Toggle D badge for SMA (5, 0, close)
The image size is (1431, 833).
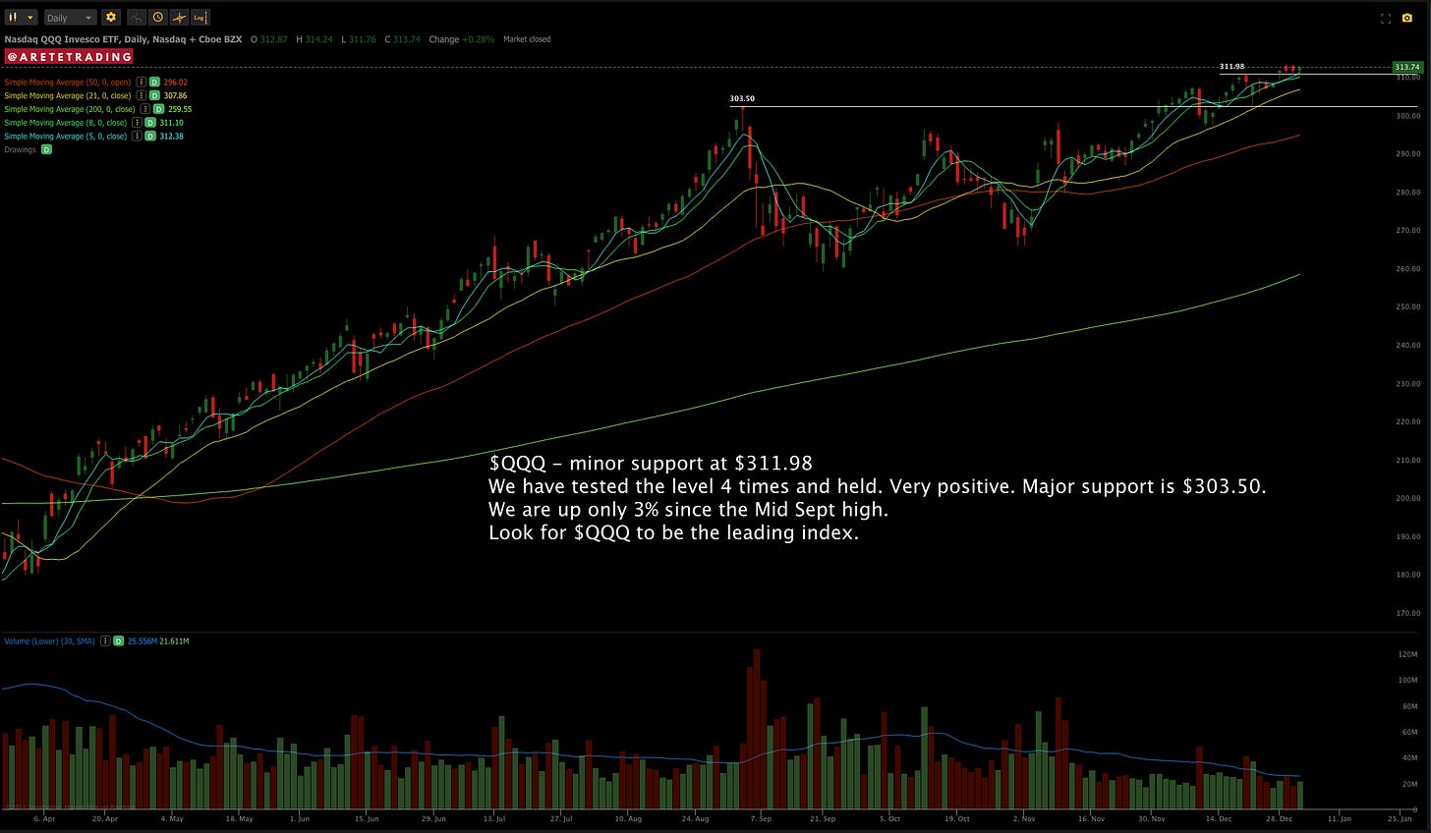pos(150,137)
